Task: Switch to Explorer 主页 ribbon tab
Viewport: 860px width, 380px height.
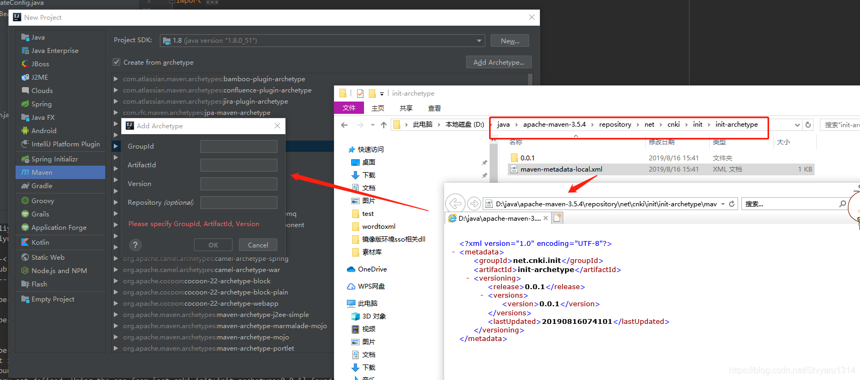Action: tap(378, 108)
